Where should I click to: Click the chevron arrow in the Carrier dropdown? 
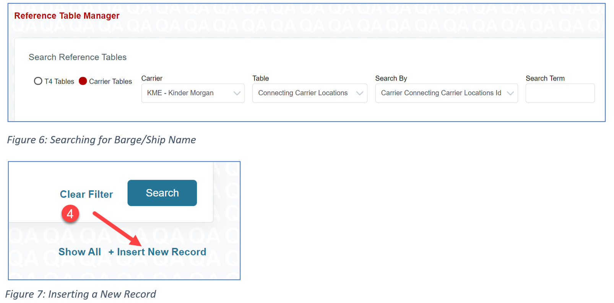[237, 93]
